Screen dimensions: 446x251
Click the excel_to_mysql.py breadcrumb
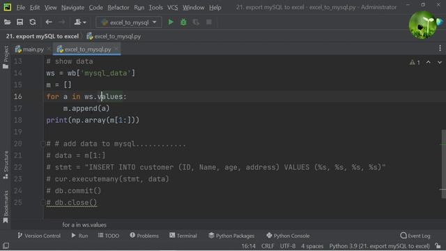[x=114, y=36]
